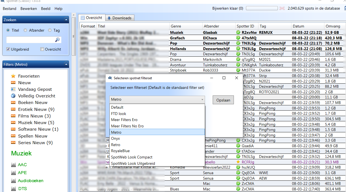
Task: Open the Bestand menu
Action: click(10, 9)
